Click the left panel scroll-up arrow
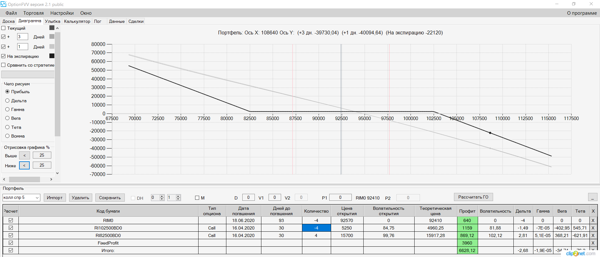This screenshot has width=600, height=257. pos(58,28)
